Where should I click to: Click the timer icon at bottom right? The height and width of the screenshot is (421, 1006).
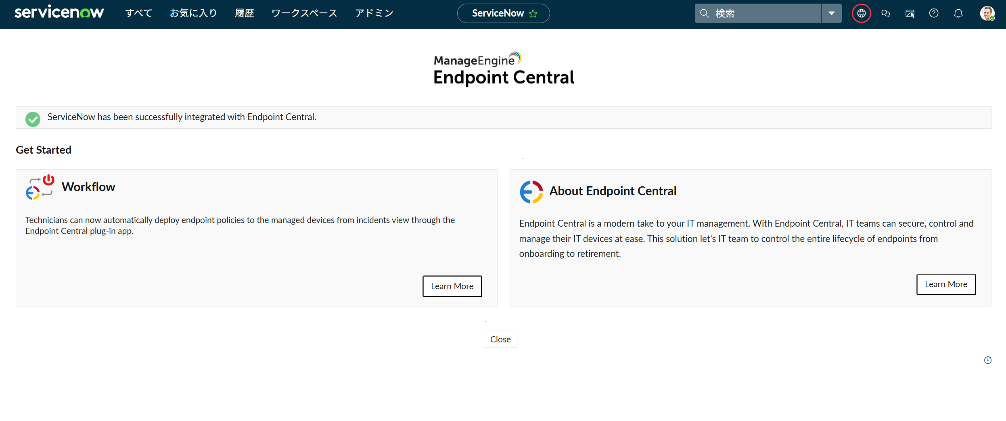point(987,360)
